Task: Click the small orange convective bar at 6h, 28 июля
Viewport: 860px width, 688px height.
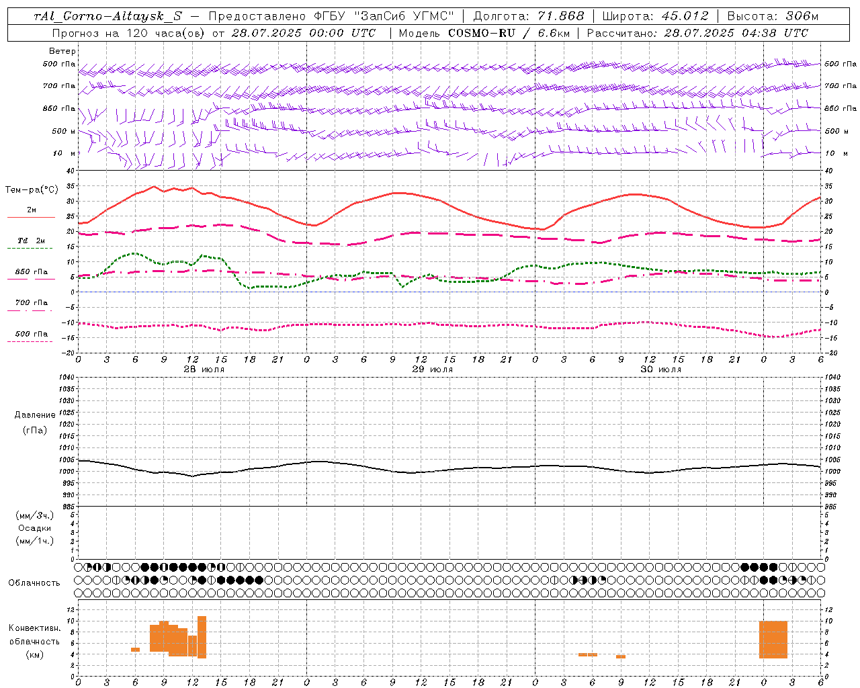Action: coord(135,649)
